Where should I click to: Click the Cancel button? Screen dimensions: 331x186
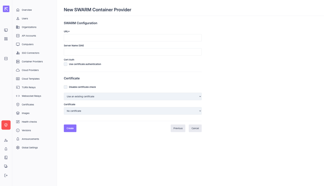[x=195, y=128]
